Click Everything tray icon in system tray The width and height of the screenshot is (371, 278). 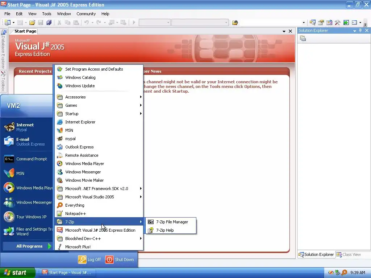(x=344, y=273)
